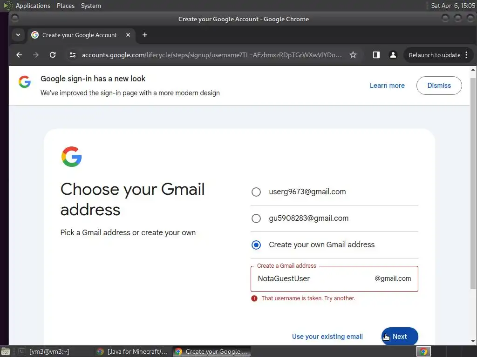
Task: View site information icon in address bar
Action: (x=72, y=55)
